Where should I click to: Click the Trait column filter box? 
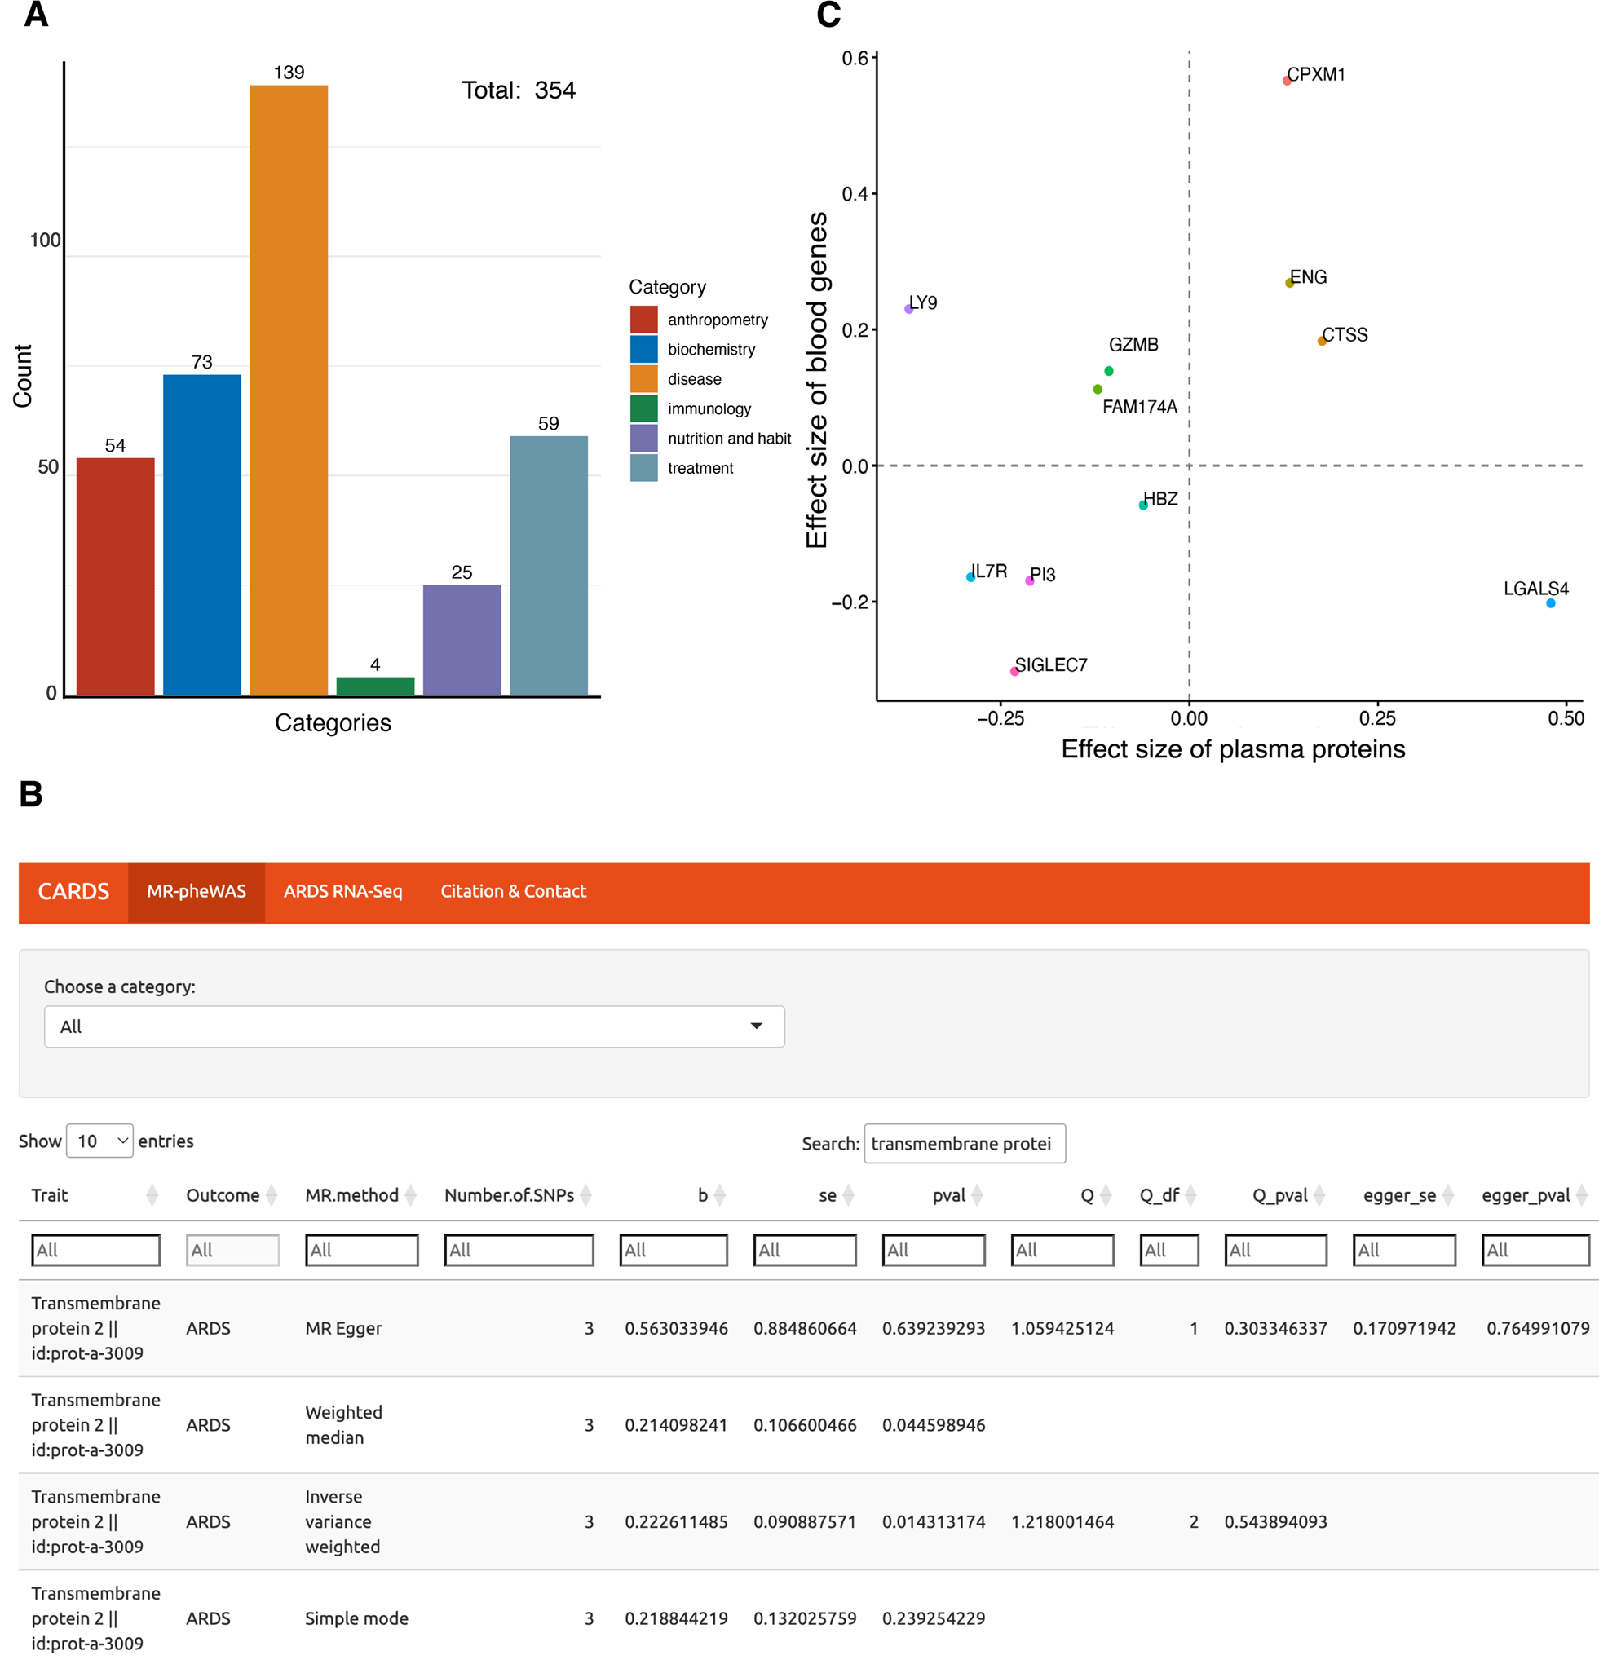coord(96,1250)
